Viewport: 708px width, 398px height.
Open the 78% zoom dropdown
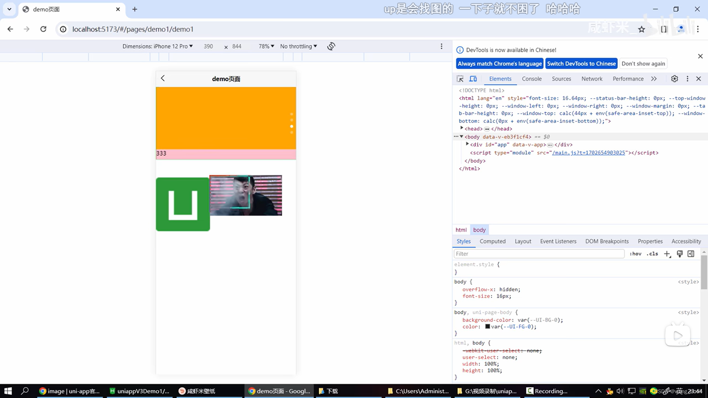(x=266, y=46)
